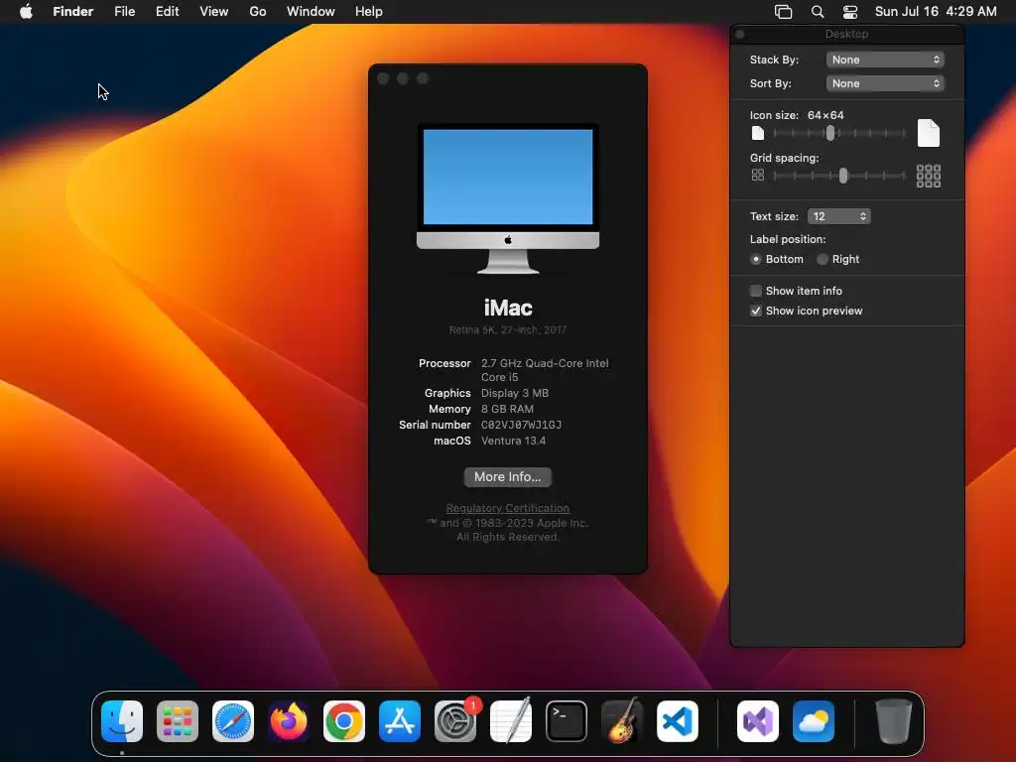Open purple Visual Studio icon in Dock
The image size is (1016, 762).
pyautogui.click(x=758, y=721)
